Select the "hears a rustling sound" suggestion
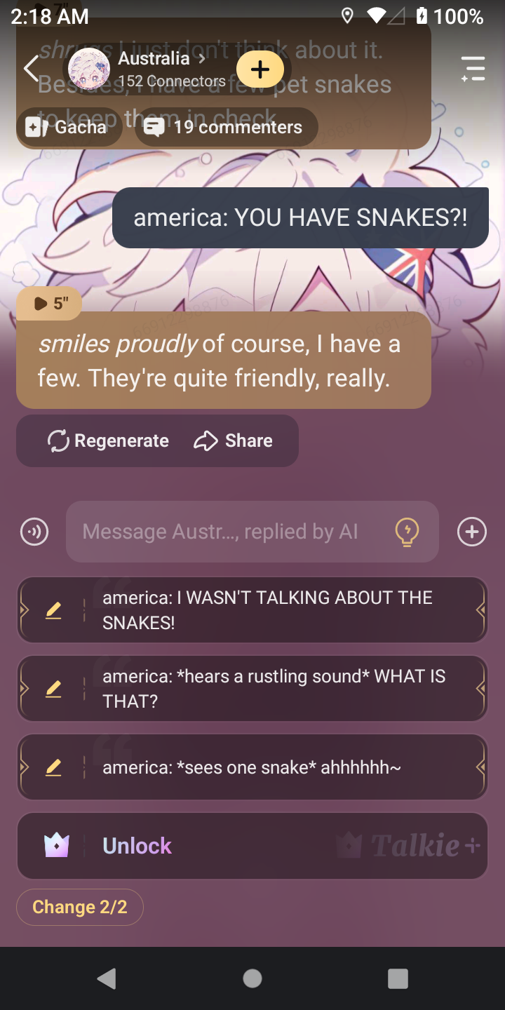The width and height of the screenshot is (505, 1010). point(252,688)
